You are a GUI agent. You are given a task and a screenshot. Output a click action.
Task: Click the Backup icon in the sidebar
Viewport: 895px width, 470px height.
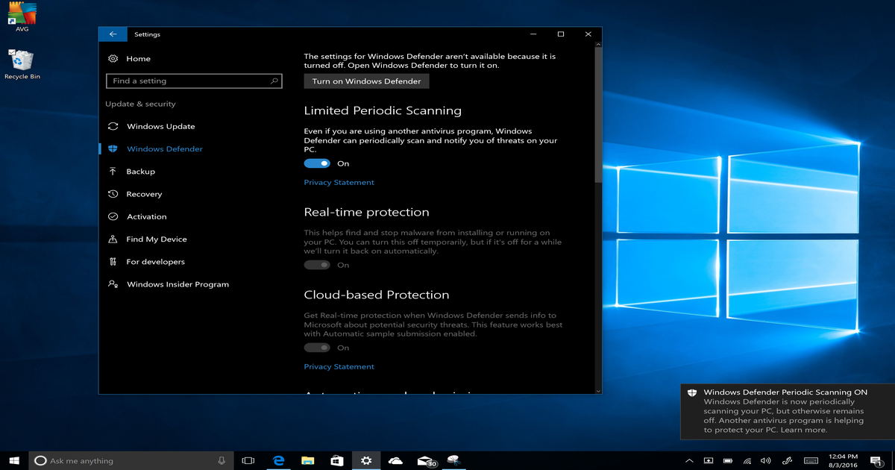click(113, 171)
